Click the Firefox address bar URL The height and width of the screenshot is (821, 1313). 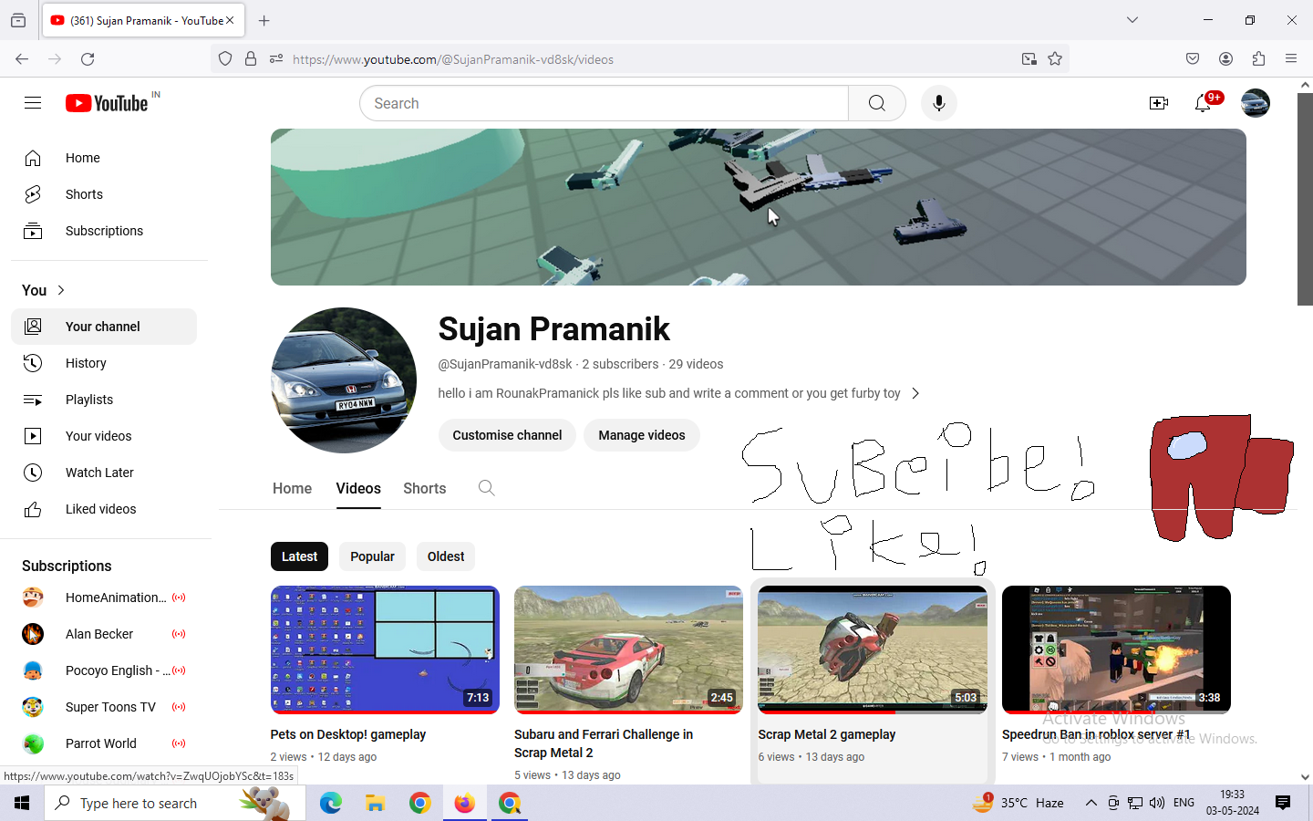pyautogui.click(x=453, y=59)
